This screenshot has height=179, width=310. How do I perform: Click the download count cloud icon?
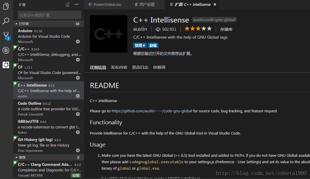(158, 30)
